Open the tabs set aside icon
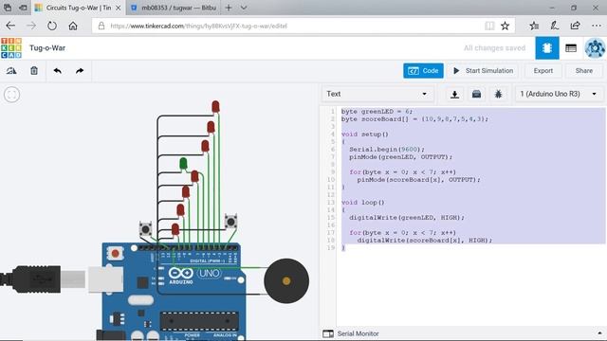Screen dimensions: 607x341 coord(7,8)
